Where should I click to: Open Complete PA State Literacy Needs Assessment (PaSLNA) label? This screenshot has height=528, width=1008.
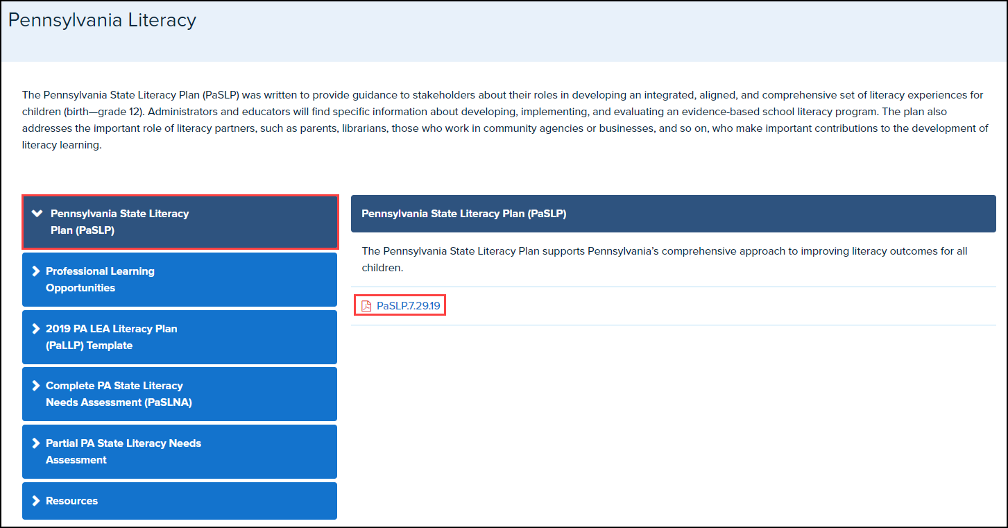point(118,394)
